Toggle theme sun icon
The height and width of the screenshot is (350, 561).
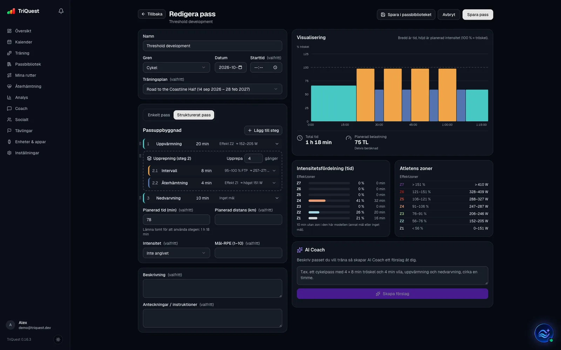(x=58, y=339)
